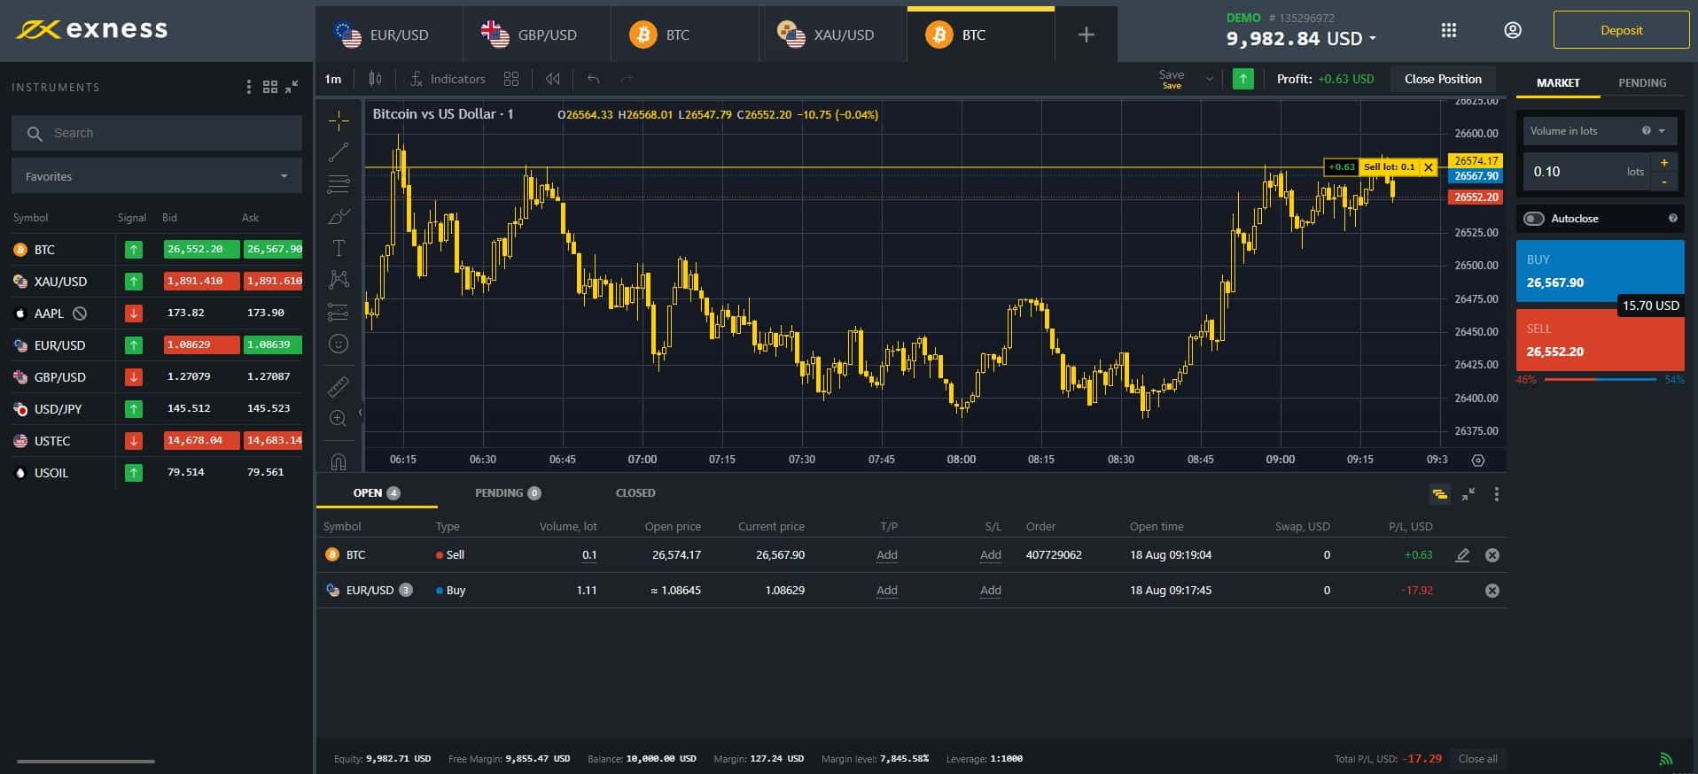Image resolution: width=1698 pixels, height=774 pixels.
Task: Open the emoji icons drawing tool
Action: (x=339, y=344)
